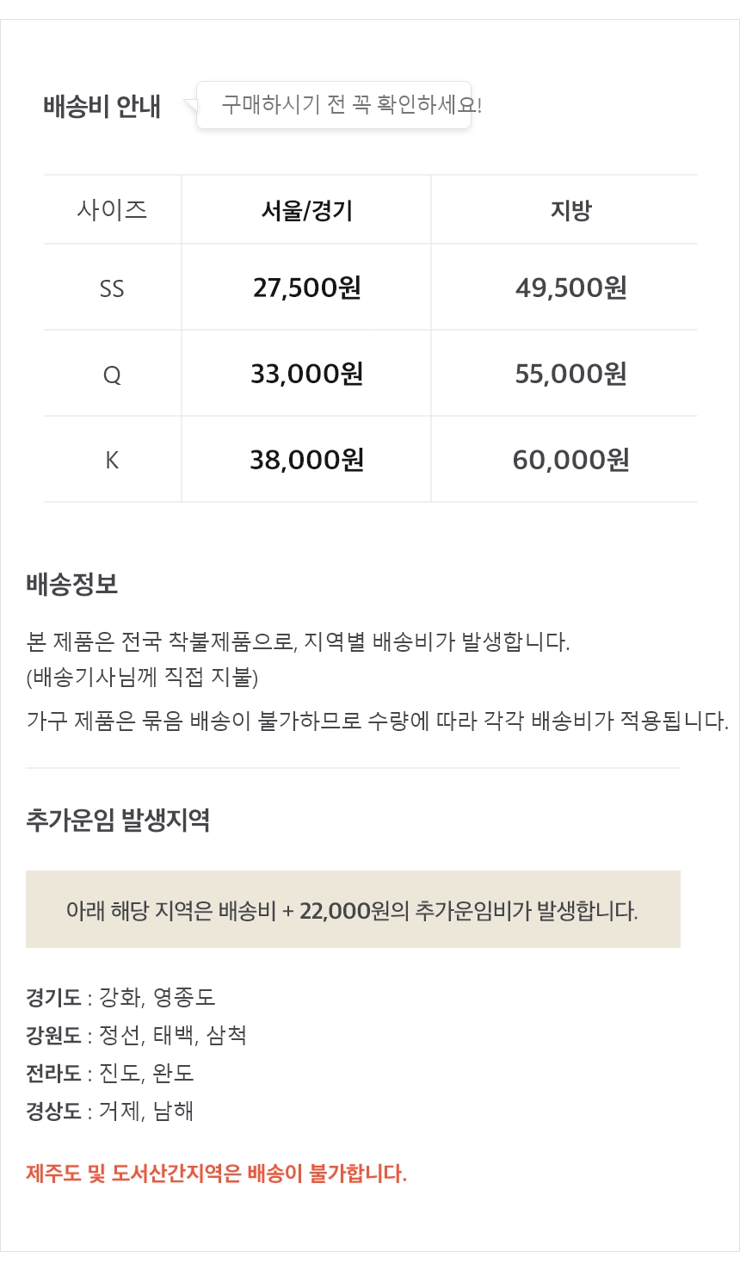
Task: Click the '강원도 : 정선, 태백, 삼척' line
Action: (136, 1035)
